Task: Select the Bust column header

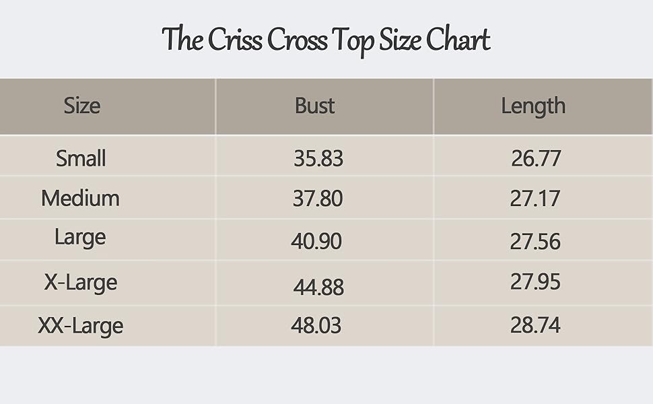Action: pos(315,106)
